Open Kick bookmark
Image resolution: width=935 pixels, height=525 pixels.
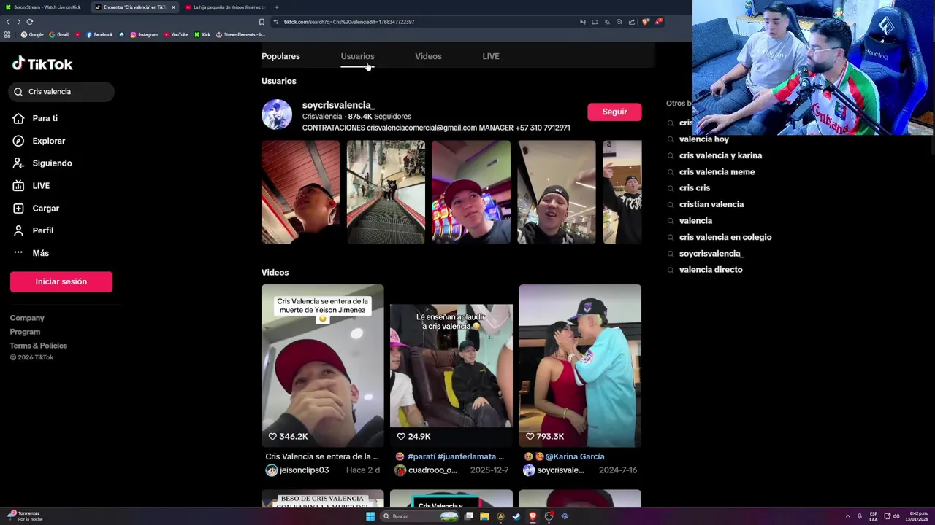(x=202, y=34)
